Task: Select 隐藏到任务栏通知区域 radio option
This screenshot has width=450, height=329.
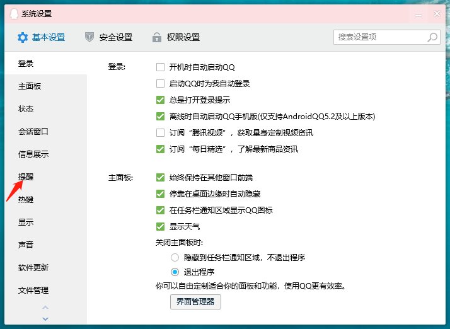Action: coord(175,257)
